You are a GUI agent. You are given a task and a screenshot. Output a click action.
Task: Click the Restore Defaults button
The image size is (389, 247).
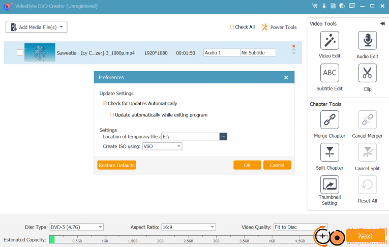pyautogui.click(x=116, y=165)
